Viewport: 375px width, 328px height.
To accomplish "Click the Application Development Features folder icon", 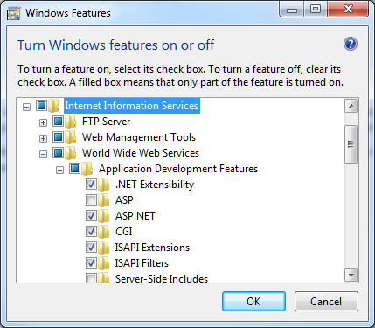I will coord(87,169).
